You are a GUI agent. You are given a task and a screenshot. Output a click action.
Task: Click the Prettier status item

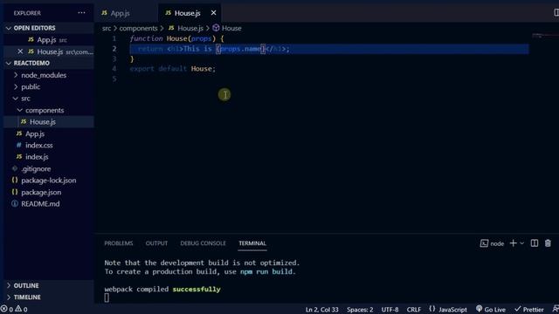(529, 310)
